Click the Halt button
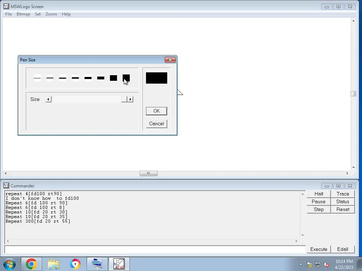 click(x=319, y=194)
